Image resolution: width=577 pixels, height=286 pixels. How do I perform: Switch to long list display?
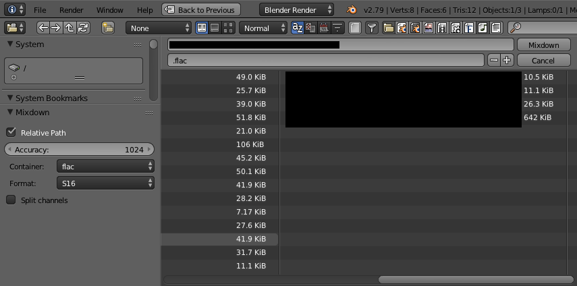215,28
